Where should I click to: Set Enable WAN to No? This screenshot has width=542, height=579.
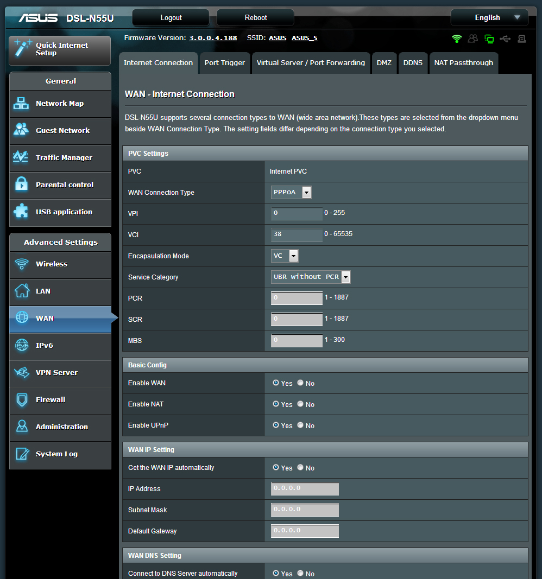point(300,383)
